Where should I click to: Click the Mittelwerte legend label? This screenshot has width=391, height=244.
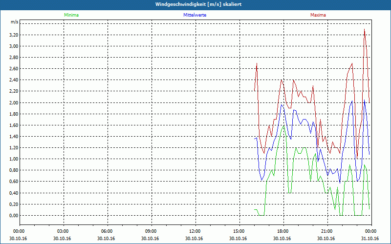point(195,15)
